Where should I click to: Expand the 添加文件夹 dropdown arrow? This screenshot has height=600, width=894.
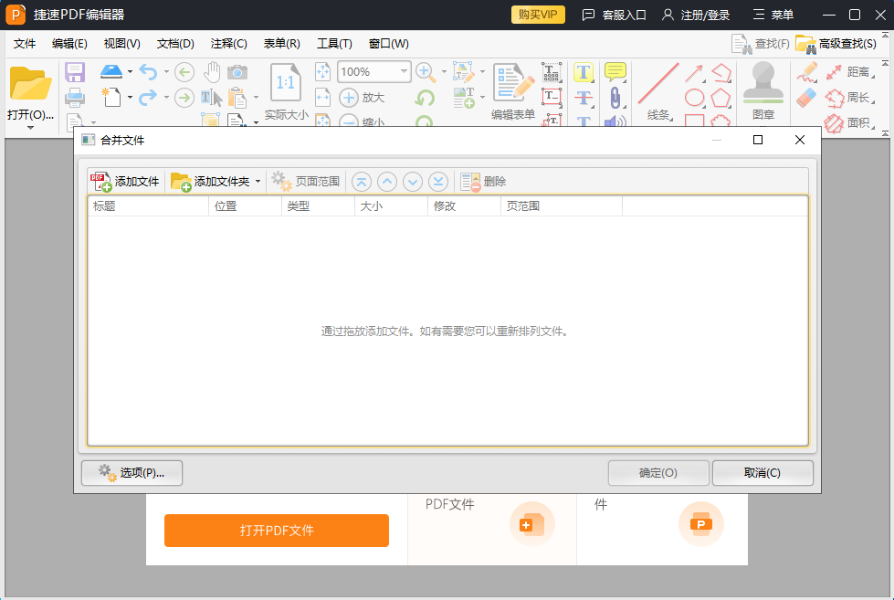coord(258,181)
